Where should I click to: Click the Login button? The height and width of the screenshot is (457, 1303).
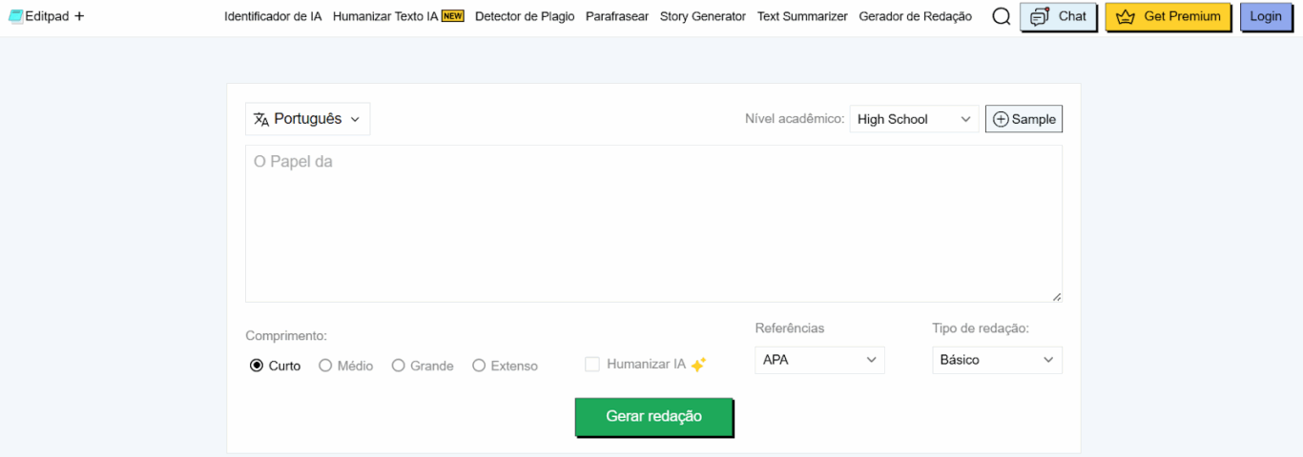coord(1265,16)
